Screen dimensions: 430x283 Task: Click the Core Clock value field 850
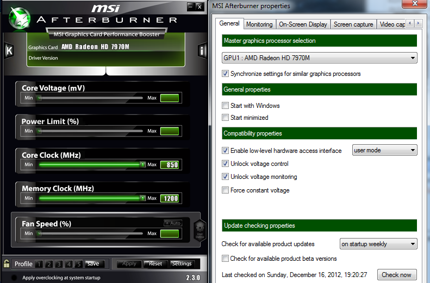tap(170, 165)
